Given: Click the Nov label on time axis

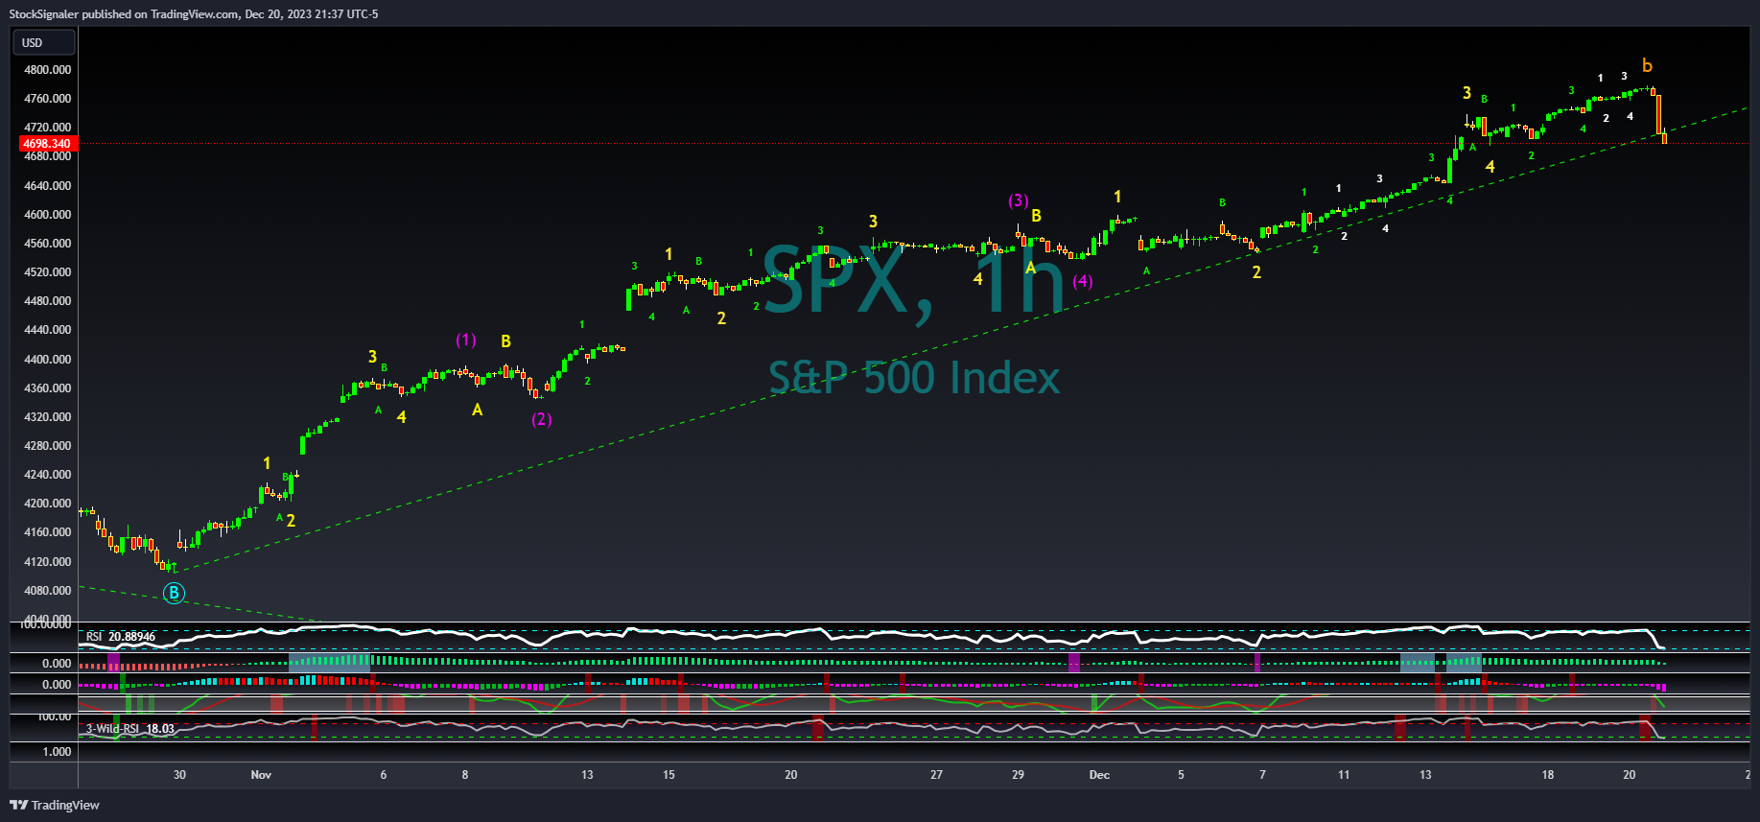Looking at the screenshot, I should 261,775.
